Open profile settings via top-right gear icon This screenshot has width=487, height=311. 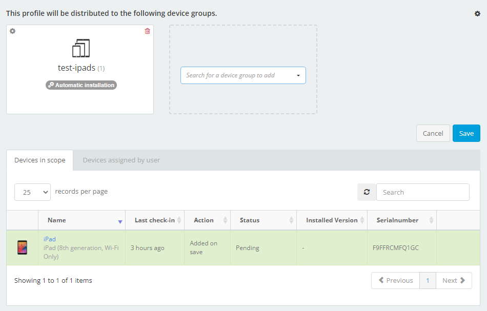tap(477, 13)
